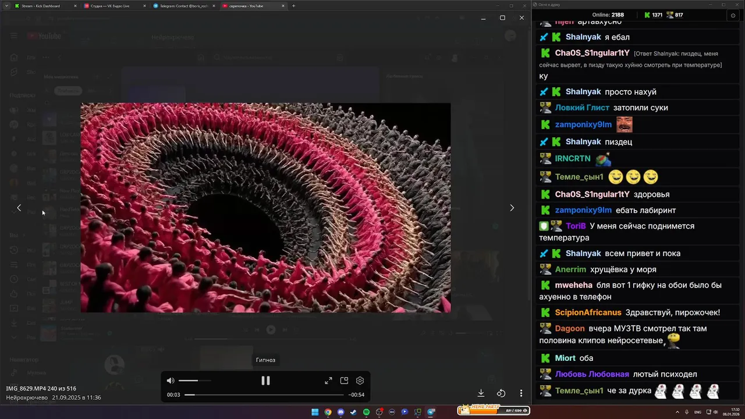The height and width of the screenshot is (419, 745).
Task: Select the скрепочка - YouTube tab
Action: tap(253, 6)
